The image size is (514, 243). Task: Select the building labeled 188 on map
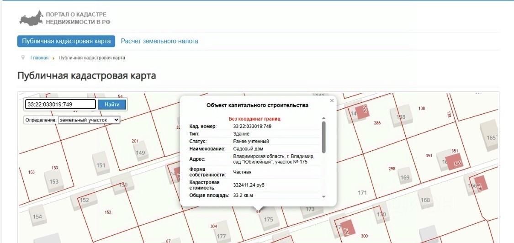401,116
